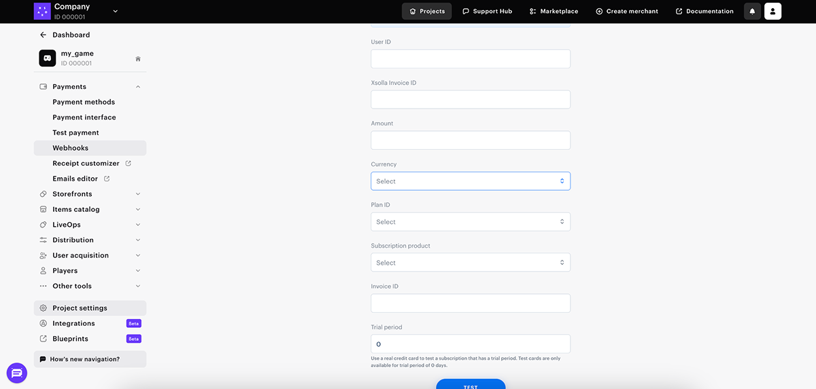Image resolution: width=816 pixels, height=389 pixels.
Task: Click the back arrow beside Dashboard
Action: point(44,35)
